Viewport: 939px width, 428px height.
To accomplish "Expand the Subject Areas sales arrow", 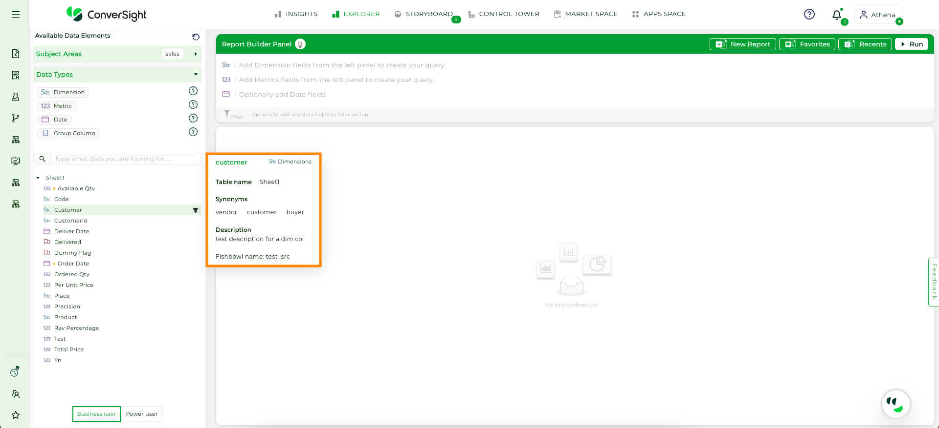I will click(x=196, y=54).
